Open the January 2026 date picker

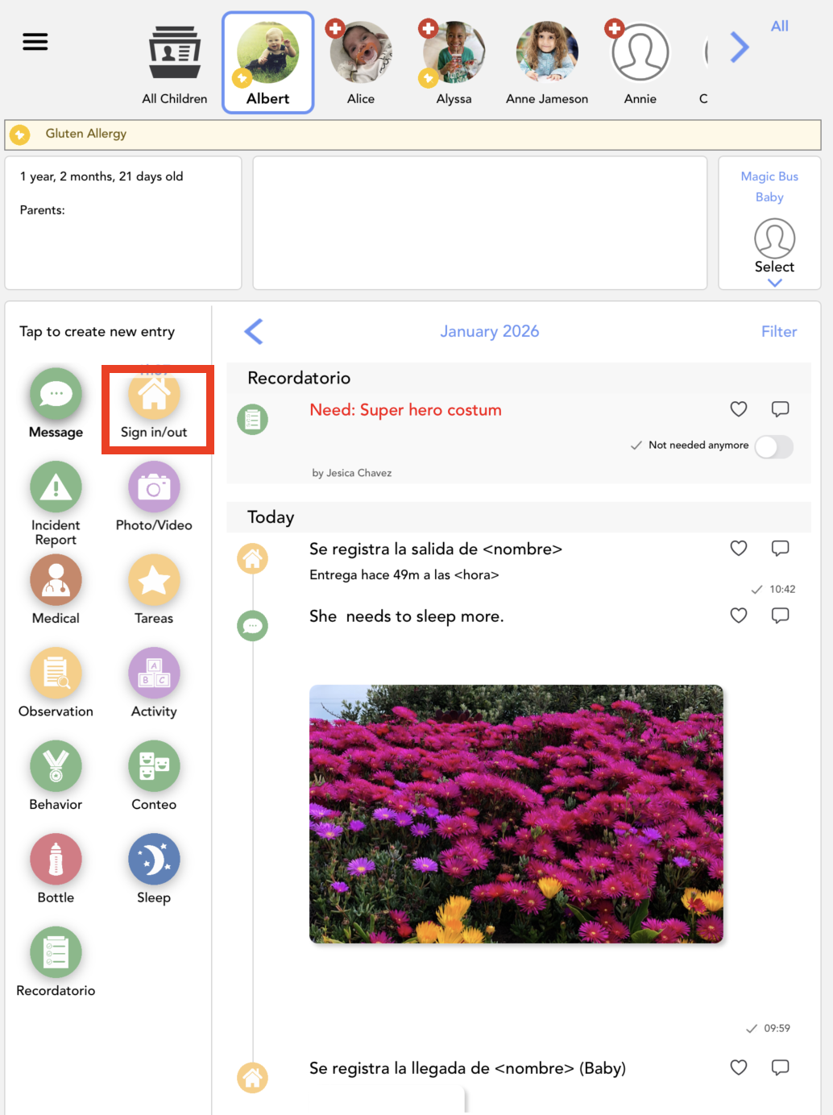pos(489,331)
